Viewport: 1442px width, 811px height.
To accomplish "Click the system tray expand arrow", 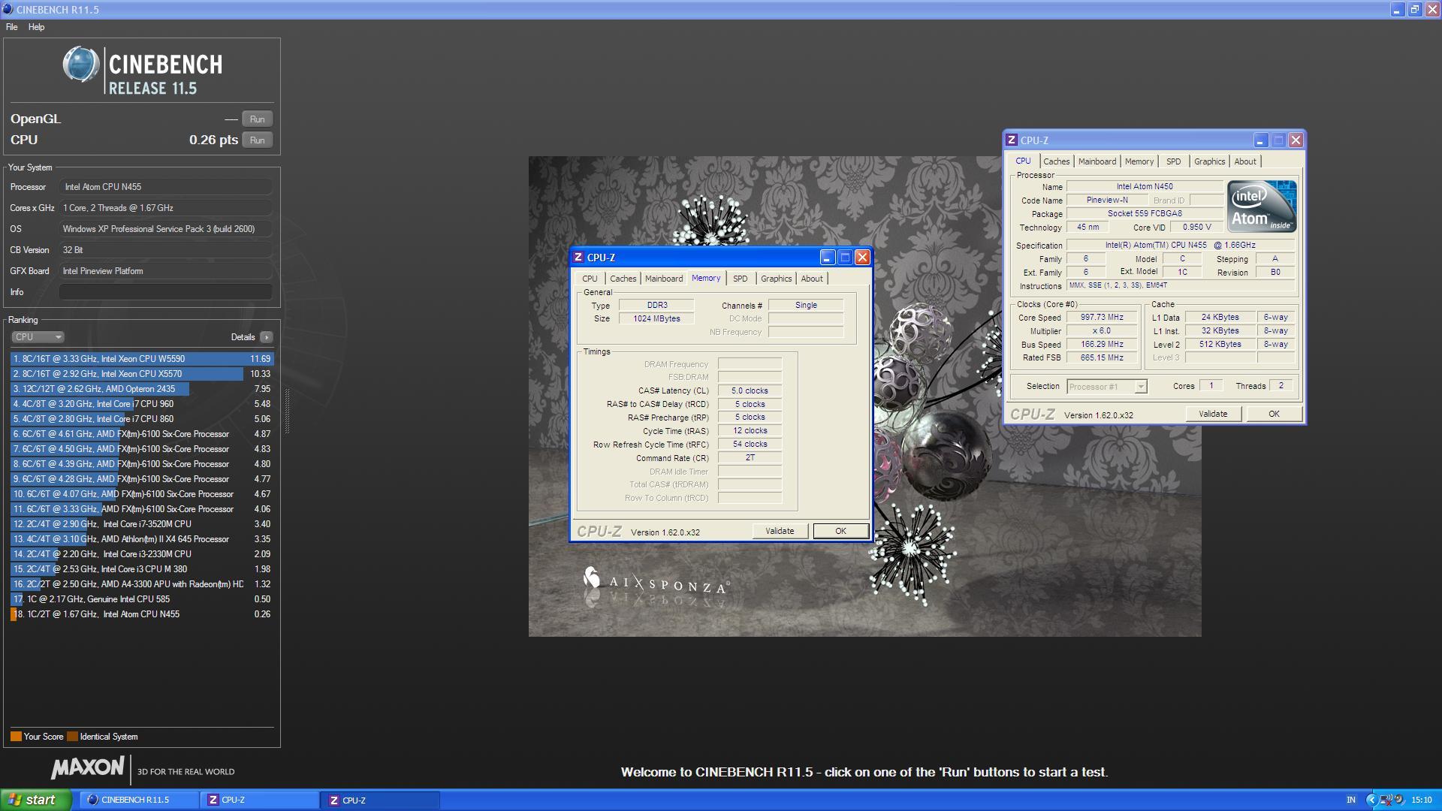I will (1371, 800).
